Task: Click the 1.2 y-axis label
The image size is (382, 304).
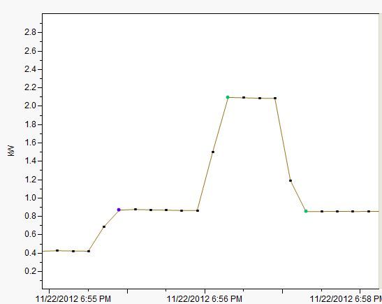Action: click(30, 180)
